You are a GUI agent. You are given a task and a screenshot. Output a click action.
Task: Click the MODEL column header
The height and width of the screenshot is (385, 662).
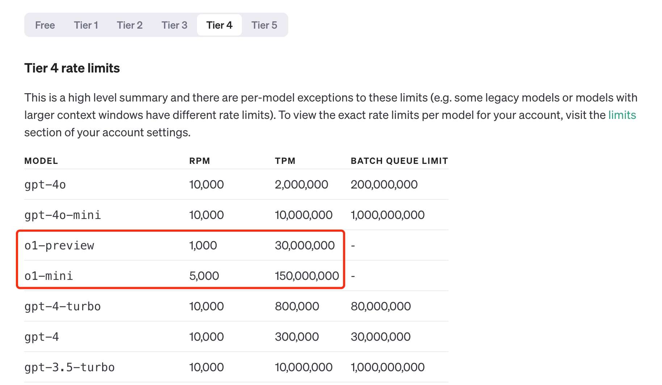tap(41, 161)
